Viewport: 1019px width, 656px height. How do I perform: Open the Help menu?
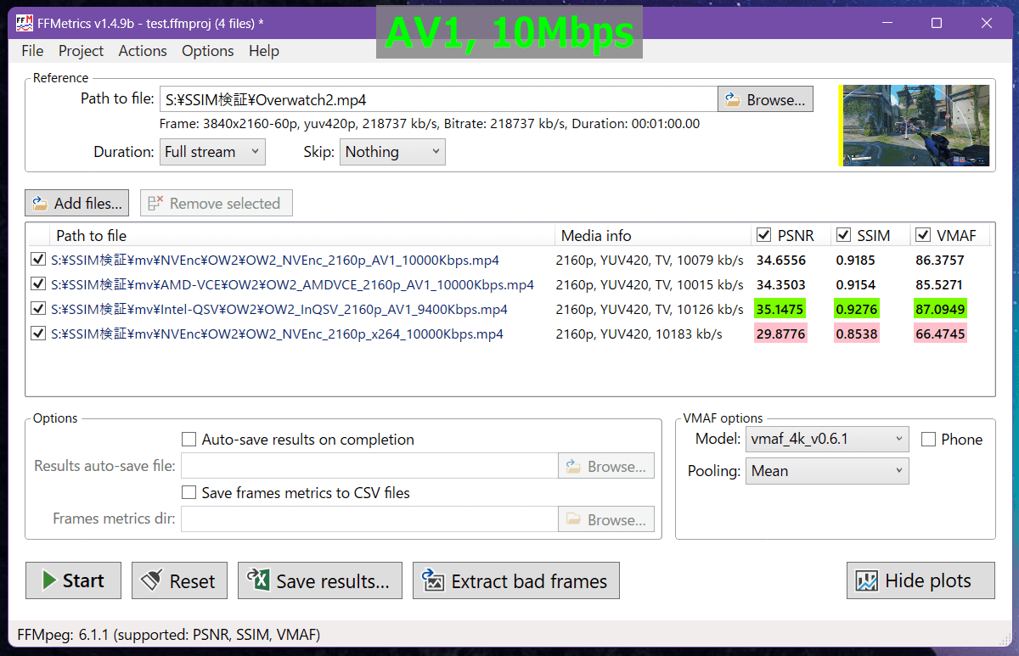(264, 51)
